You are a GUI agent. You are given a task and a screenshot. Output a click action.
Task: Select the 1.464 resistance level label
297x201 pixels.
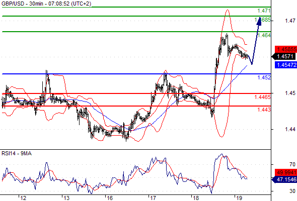coord(264,35)
